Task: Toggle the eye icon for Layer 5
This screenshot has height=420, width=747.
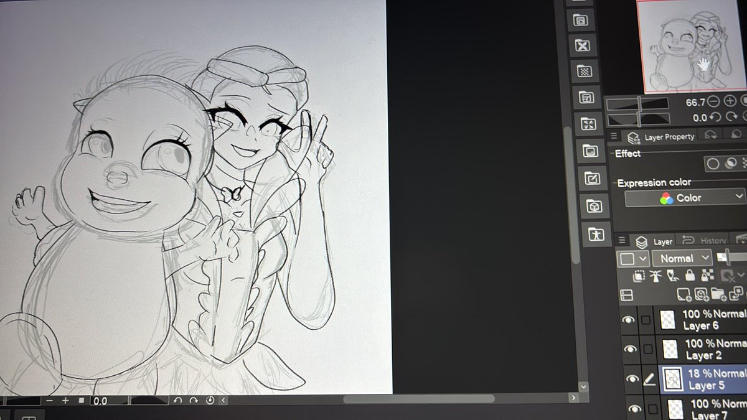Action: click(629, 378)
